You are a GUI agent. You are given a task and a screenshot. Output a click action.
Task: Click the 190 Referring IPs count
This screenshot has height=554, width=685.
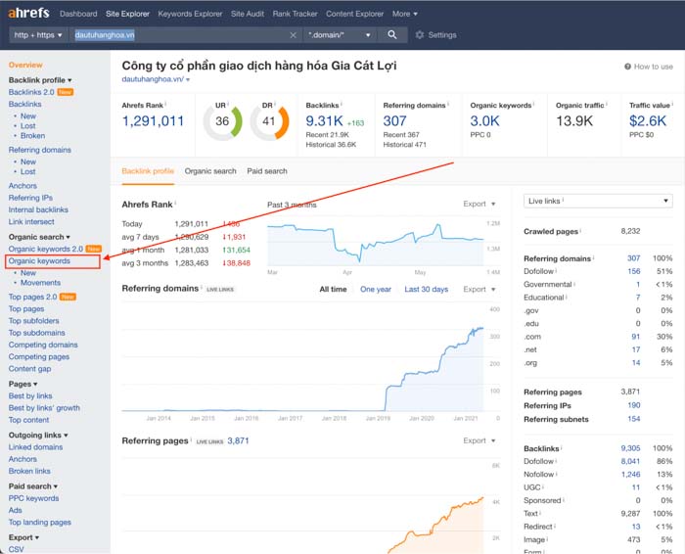coord(634,405)
